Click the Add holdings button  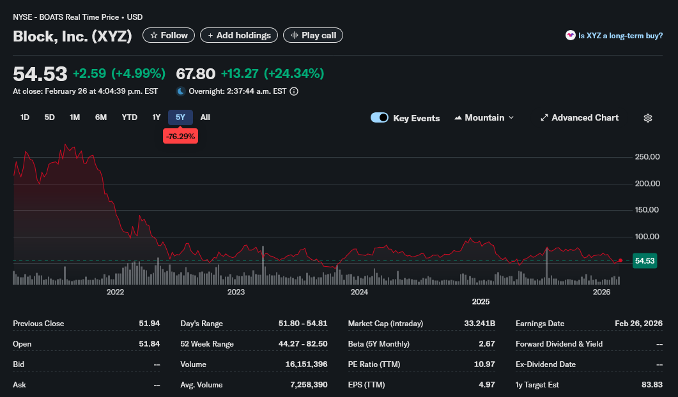click(239, 35)
